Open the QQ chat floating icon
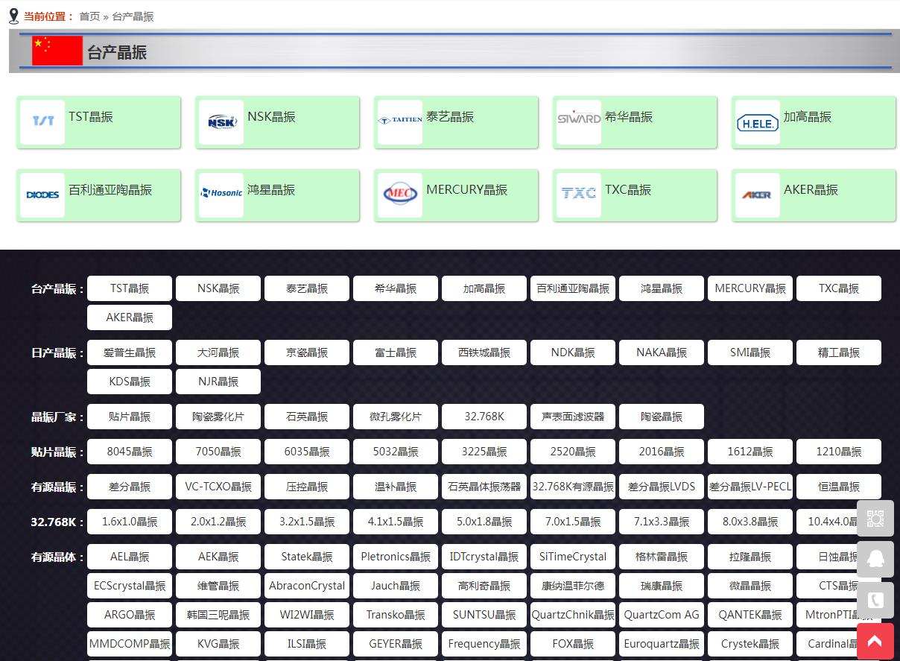The width and height of the screenshot is (900, 661). point(875,559)
